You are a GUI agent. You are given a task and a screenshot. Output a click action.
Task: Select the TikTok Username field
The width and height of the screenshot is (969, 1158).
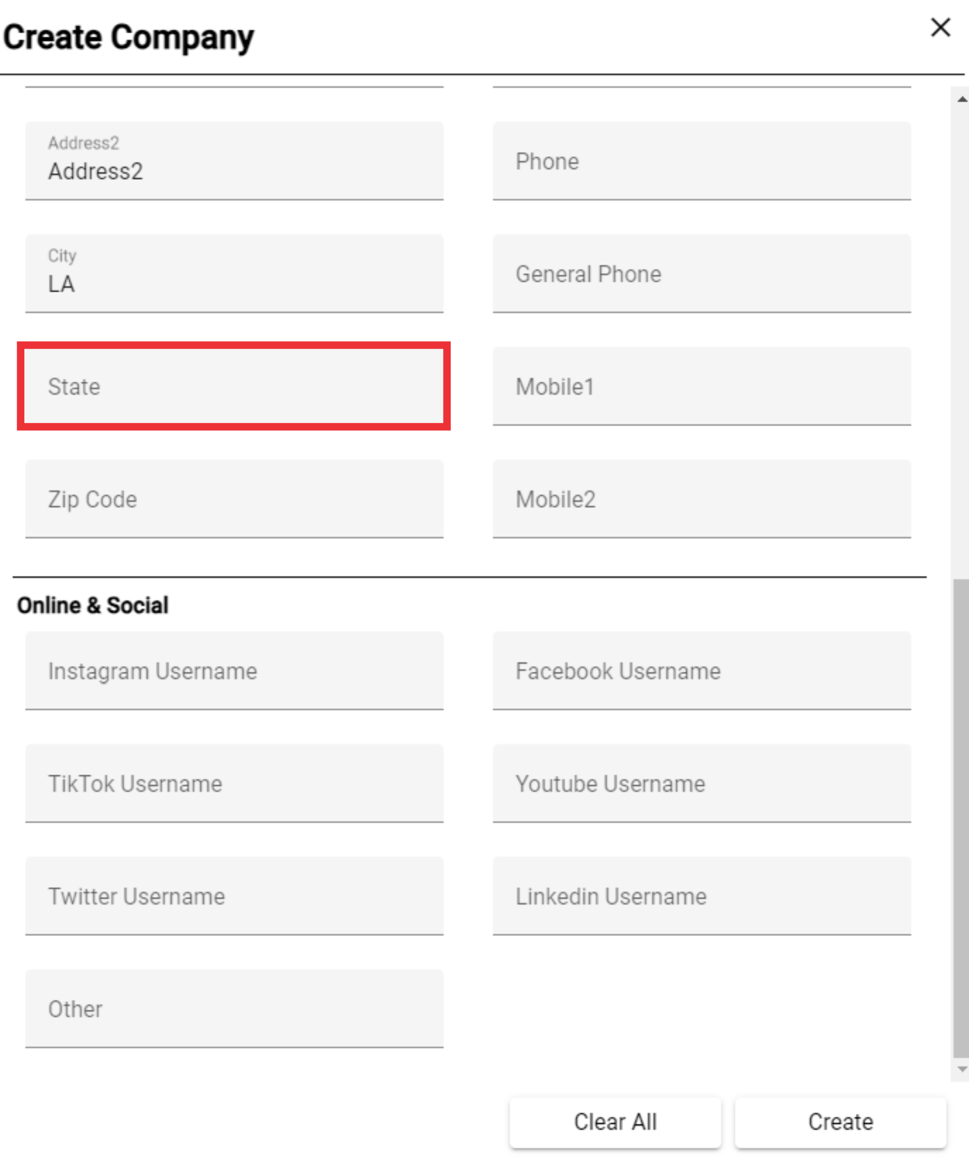coord(234,783)
